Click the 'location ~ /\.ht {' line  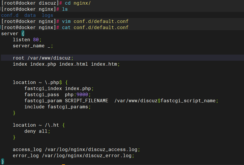click(39, 125)
